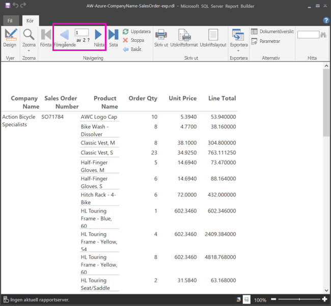Click the Order Qty column header
331x306 pixels.
click(x=143, y=98)
